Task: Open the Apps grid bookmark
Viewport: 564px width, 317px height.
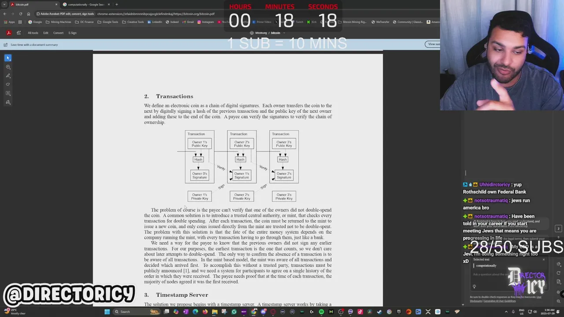Action: [9, 22]
